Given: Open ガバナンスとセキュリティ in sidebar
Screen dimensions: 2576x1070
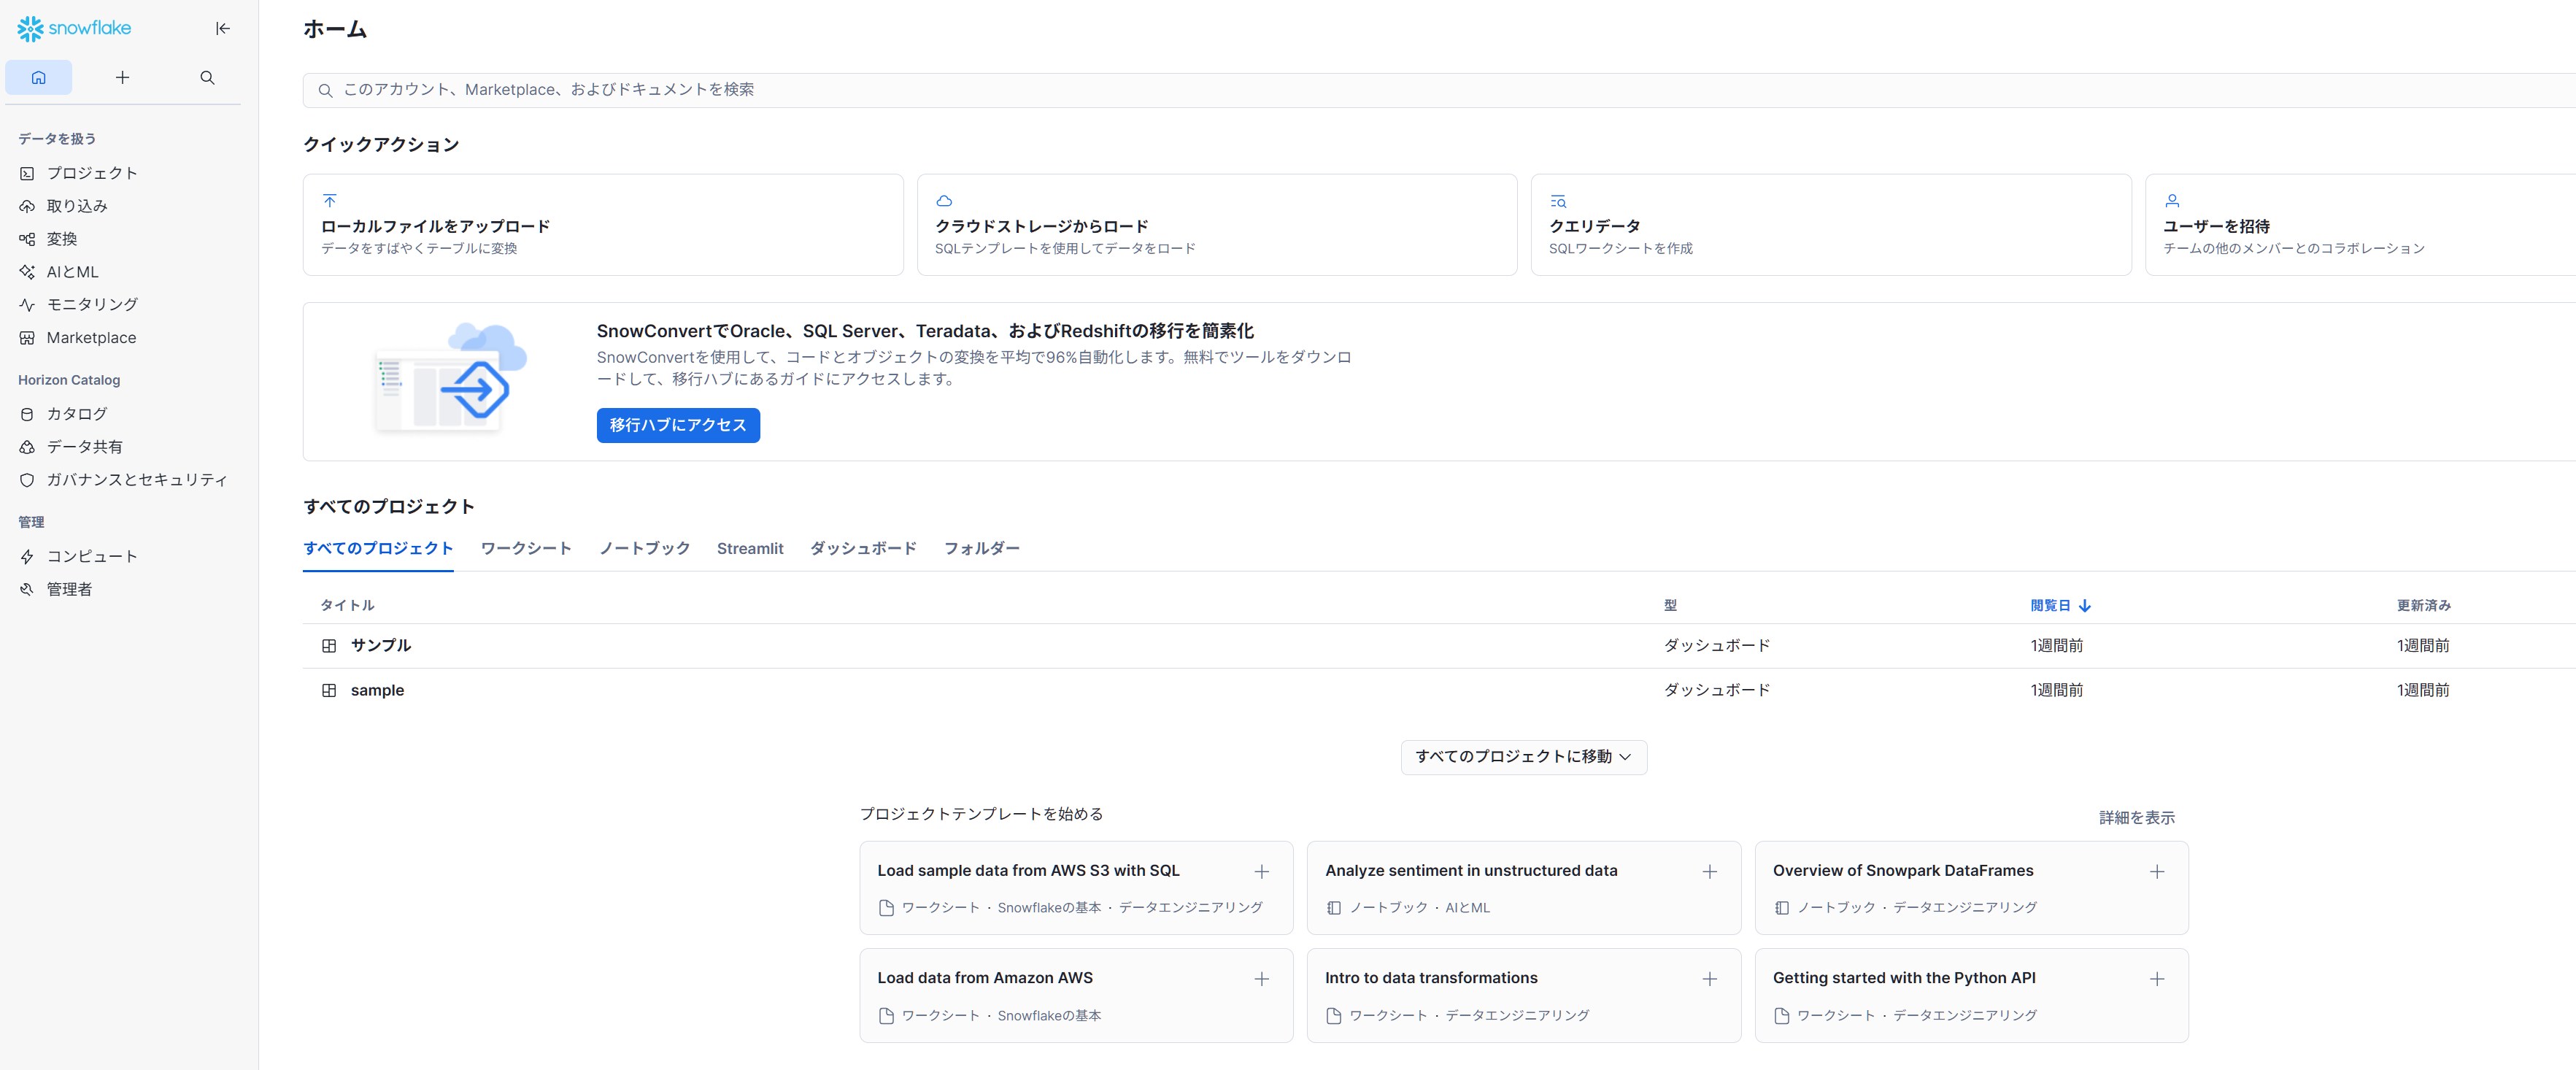Looking at the screenshot, I should [x=136, y=480].
